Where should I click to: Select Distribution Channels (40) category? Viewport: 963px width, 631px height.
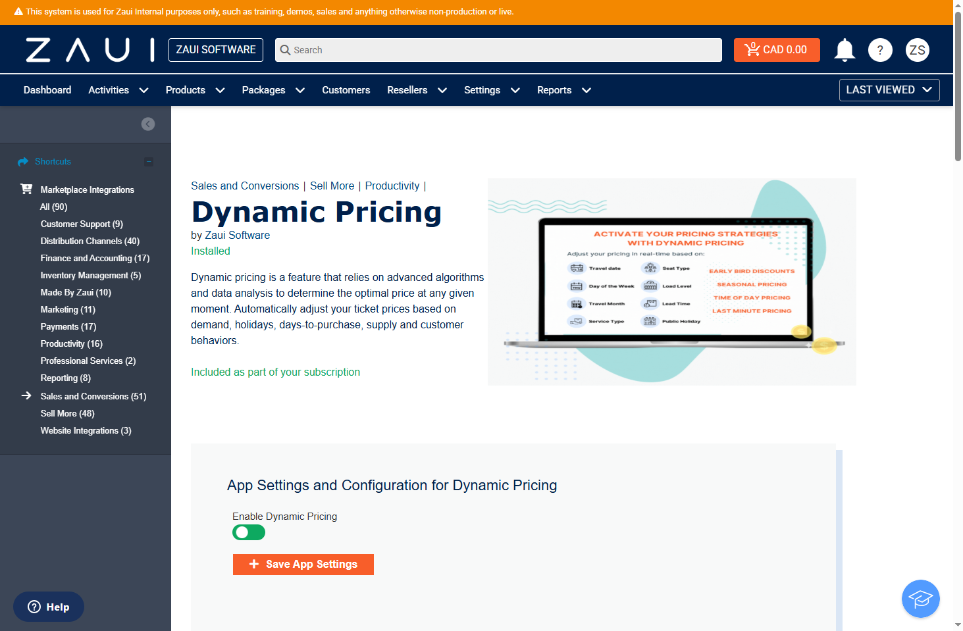90,241
